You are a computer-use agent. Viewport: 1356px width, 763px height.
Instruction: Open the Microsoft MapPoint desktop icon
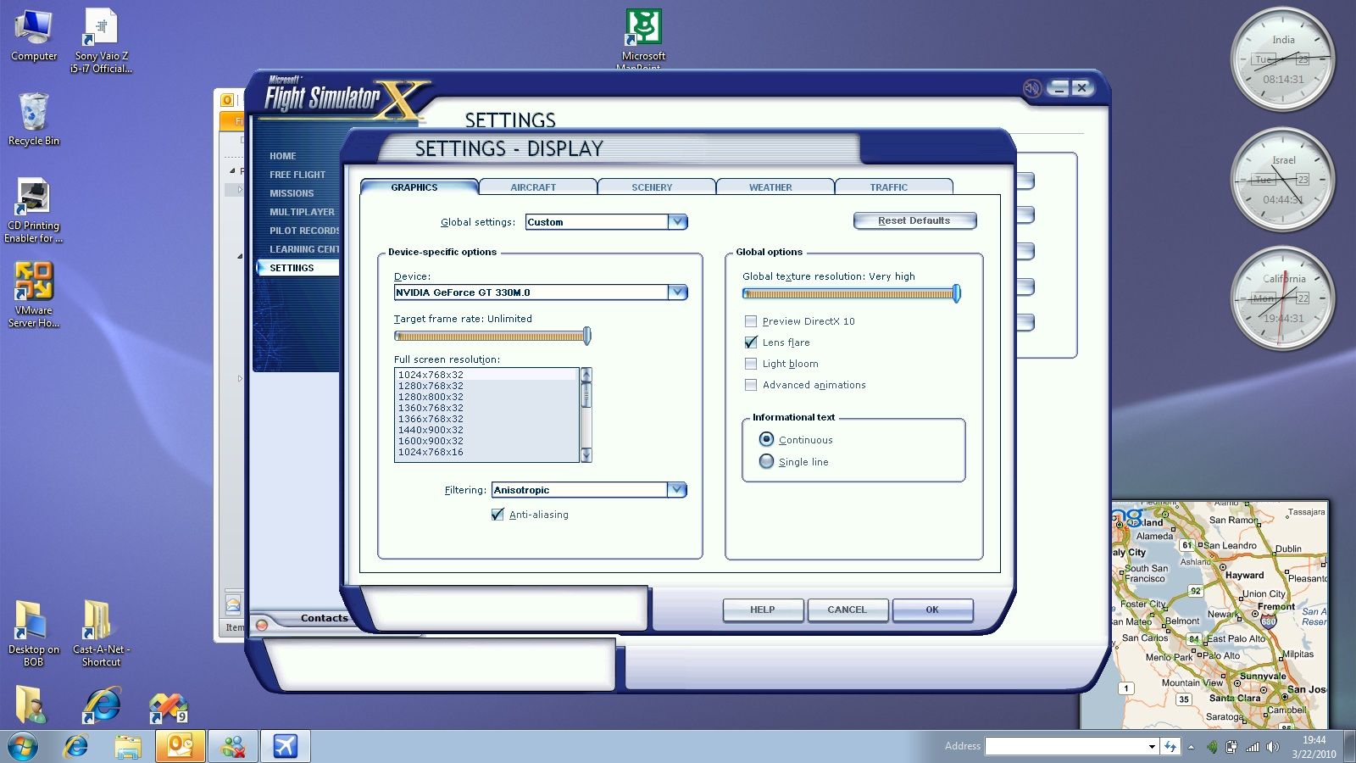coord(643,39)
